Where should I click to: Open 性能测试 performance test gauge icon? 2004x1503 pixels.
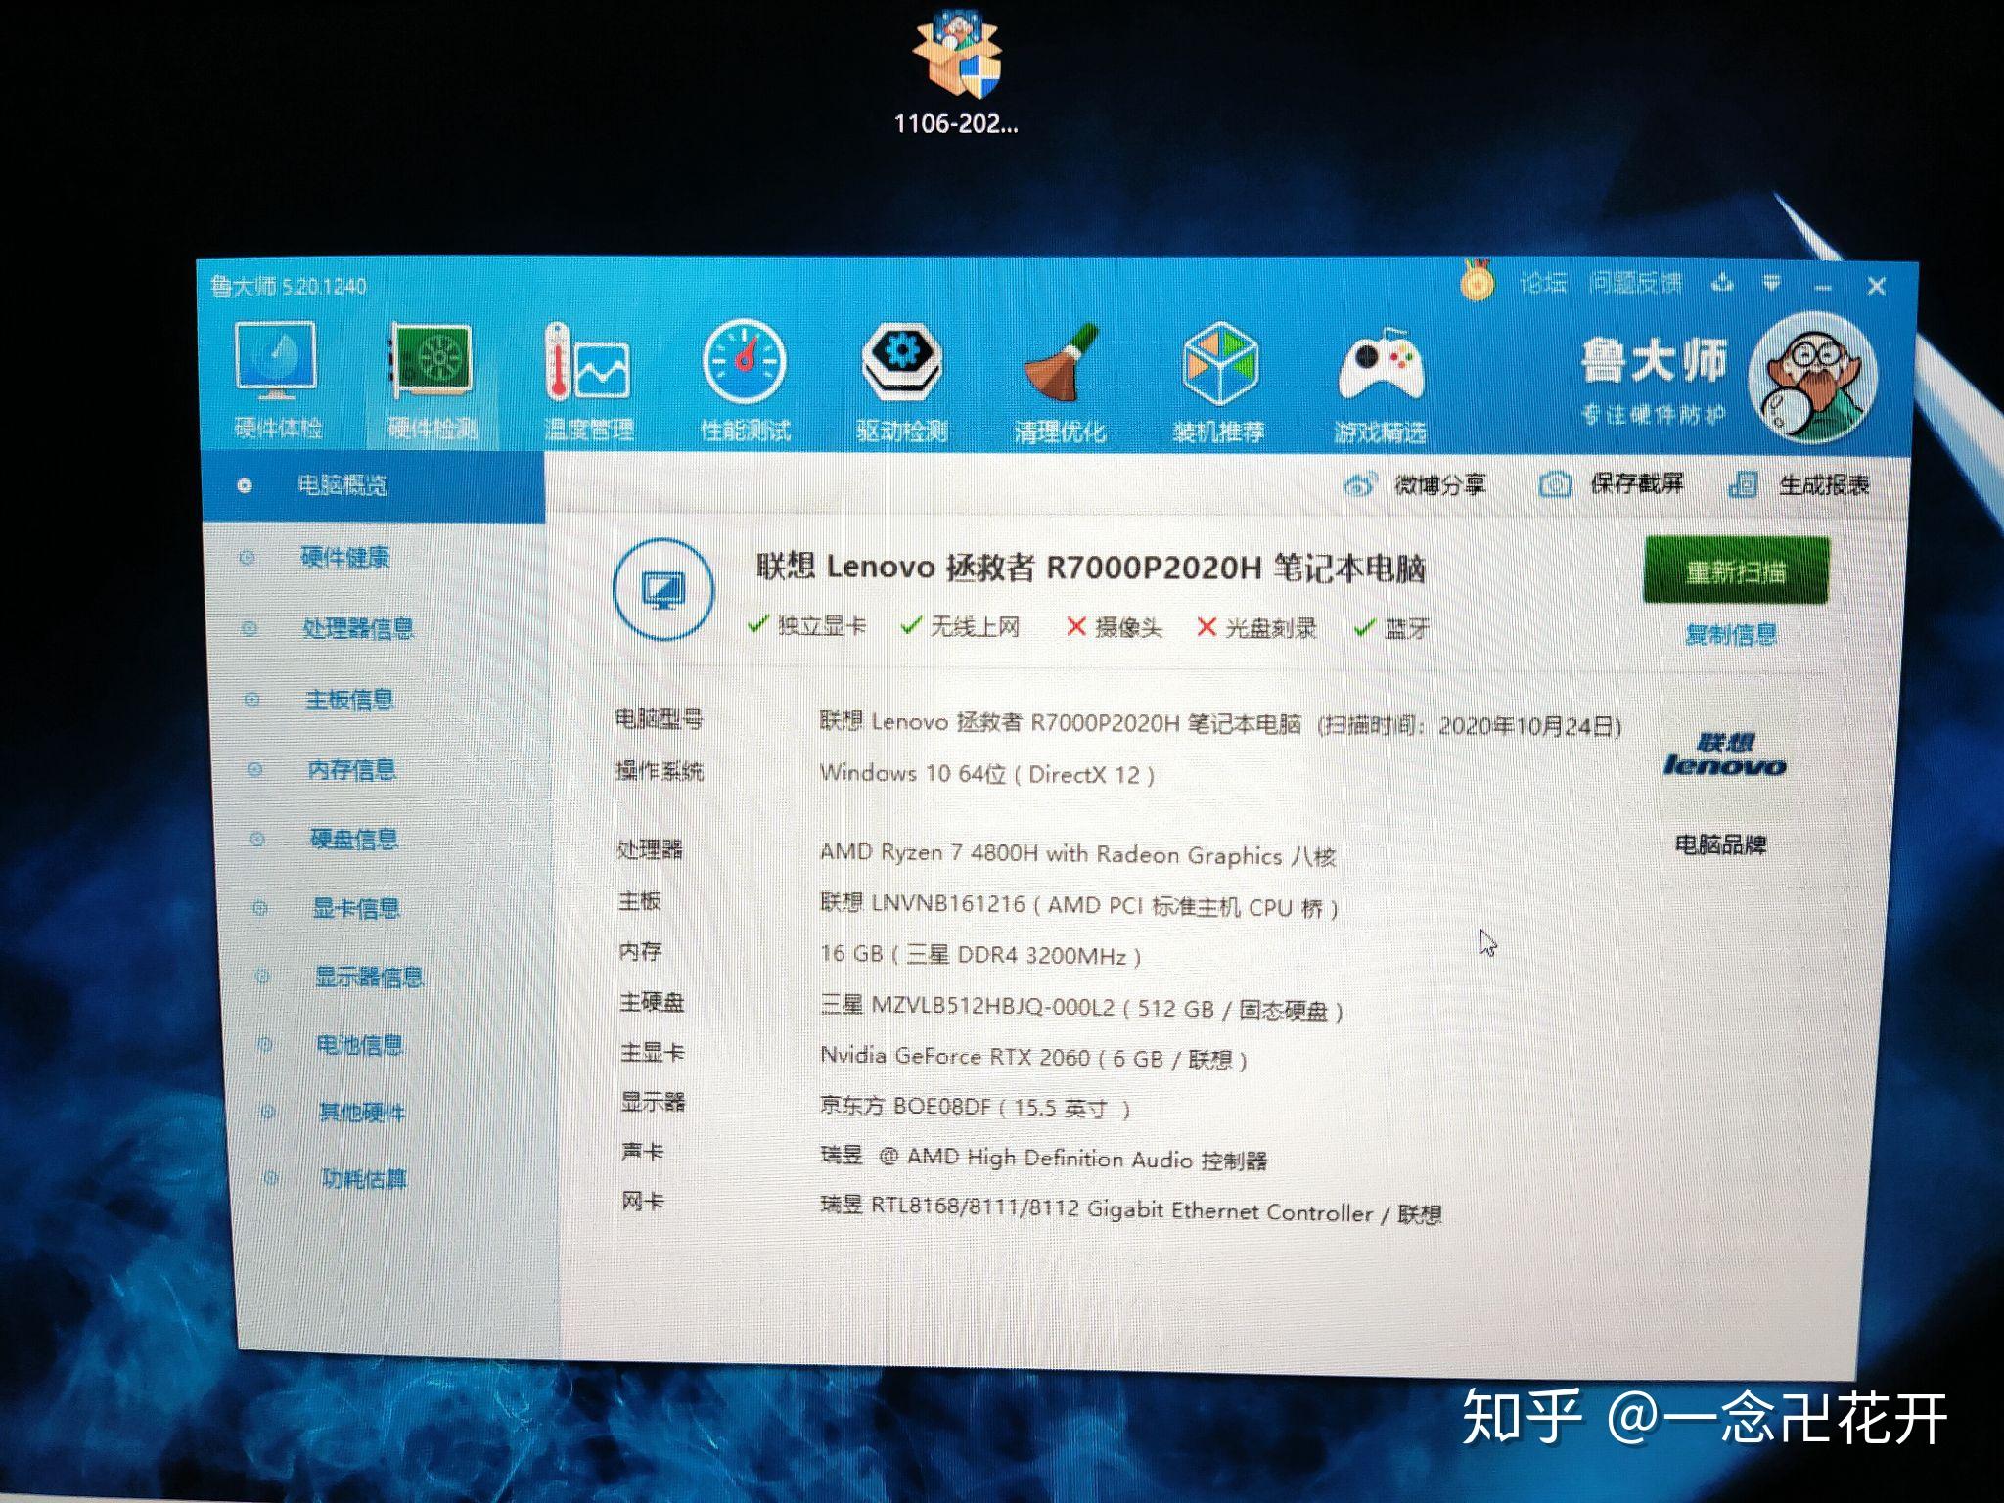pos(744,362)
